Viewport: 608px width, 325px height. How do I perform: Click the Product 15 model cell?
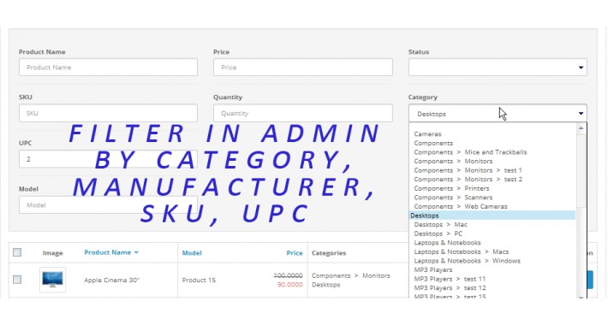tap(199, 280)
